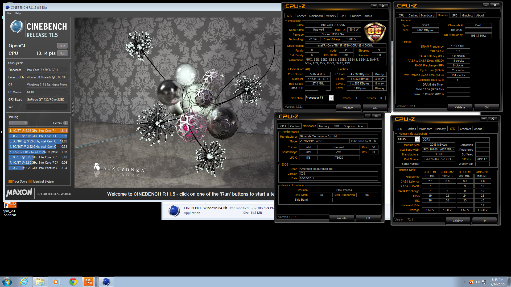This screenshot has height=287, width=511.
Task: Click OK in the CPU-Z Memory window
Action: click(x=487, y=107)
